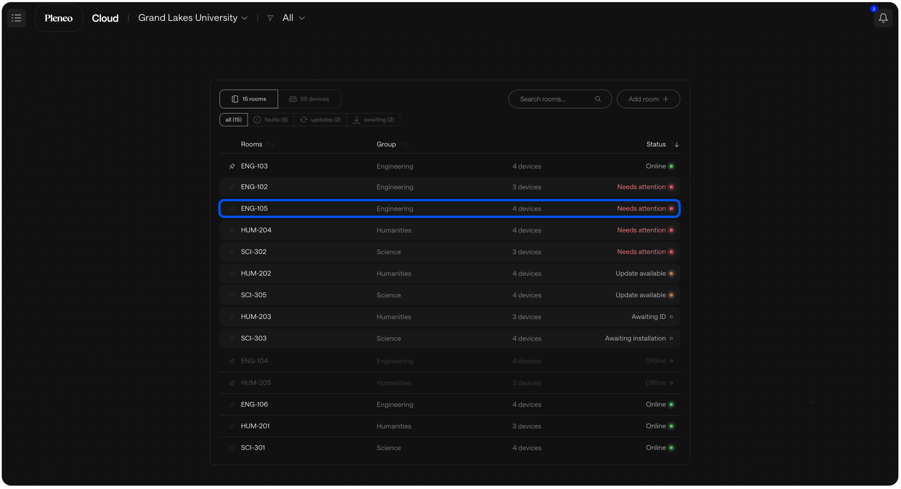The image size is (901, 489).
Task: Sort by the Rooms column arrows
Action: point(270,145)
